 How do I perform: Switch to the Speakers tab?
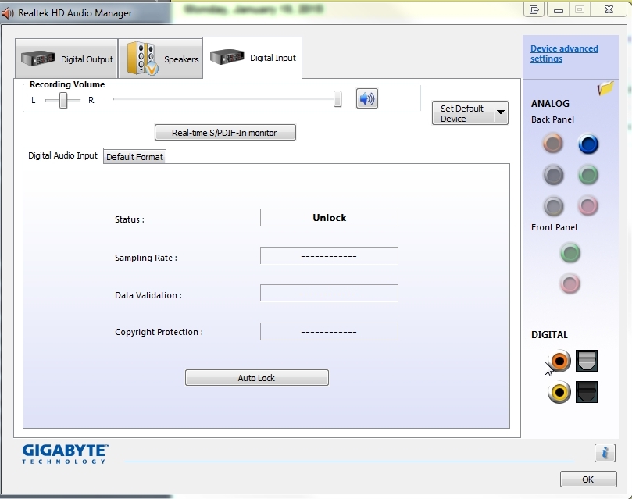[161, 59]
